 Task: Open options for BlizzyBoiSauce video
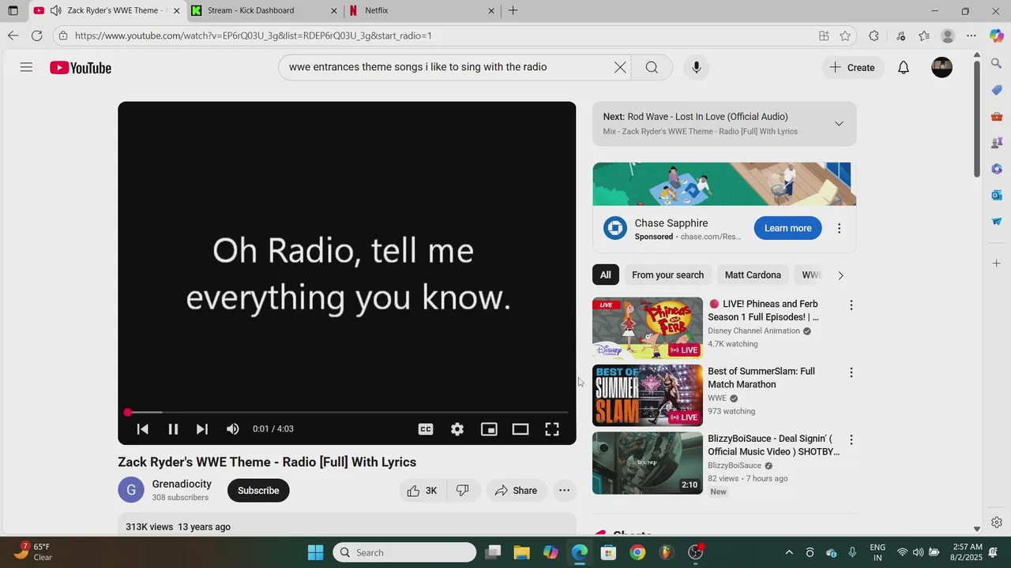851,440
